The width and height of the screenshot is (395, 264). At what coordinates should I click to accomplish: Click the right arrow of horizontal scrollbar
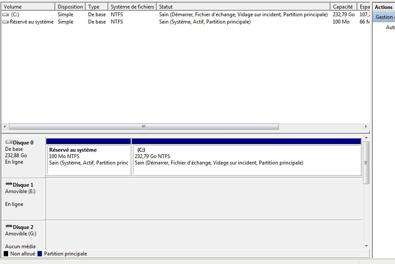[366, 127]
